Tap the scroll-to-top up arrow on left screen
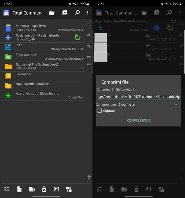 tap(89, 177)
